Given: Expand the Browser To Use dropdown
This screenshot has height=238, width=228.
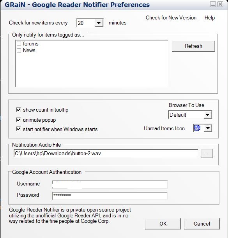Looking at the screenshot, I should (x=208, y=115).
